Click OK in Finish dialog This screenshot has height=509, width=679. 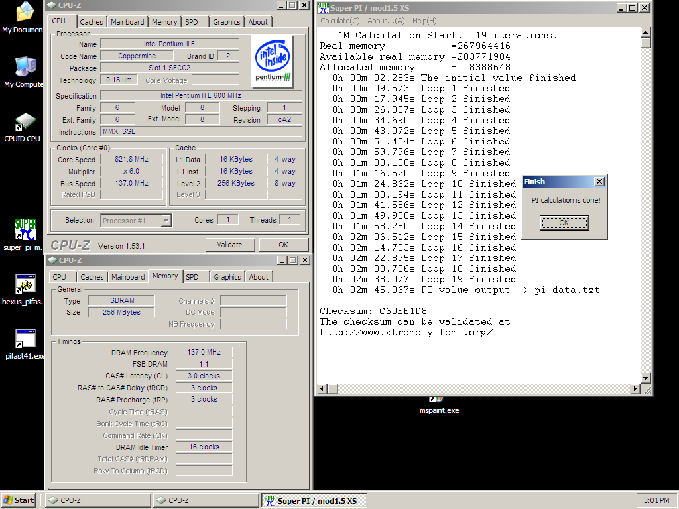tap(564, 223)
